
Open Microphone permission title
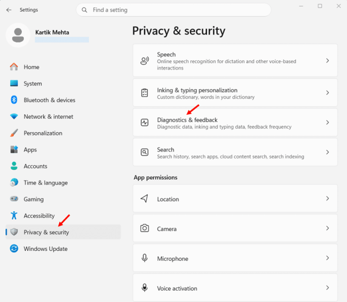tap(172, 259)
